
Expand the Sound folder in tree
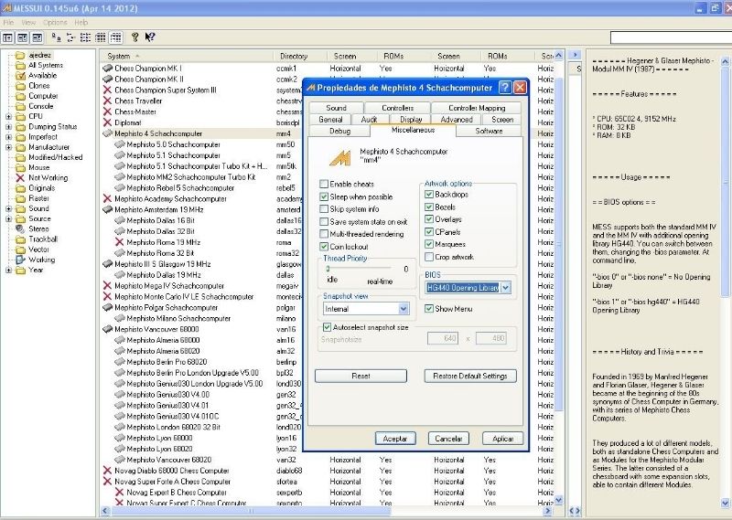(x=8, y=209)
